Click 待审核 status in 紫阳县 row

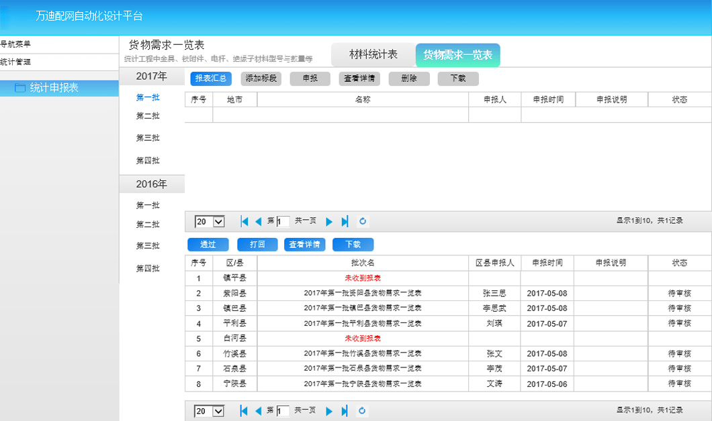coord(679,293)
